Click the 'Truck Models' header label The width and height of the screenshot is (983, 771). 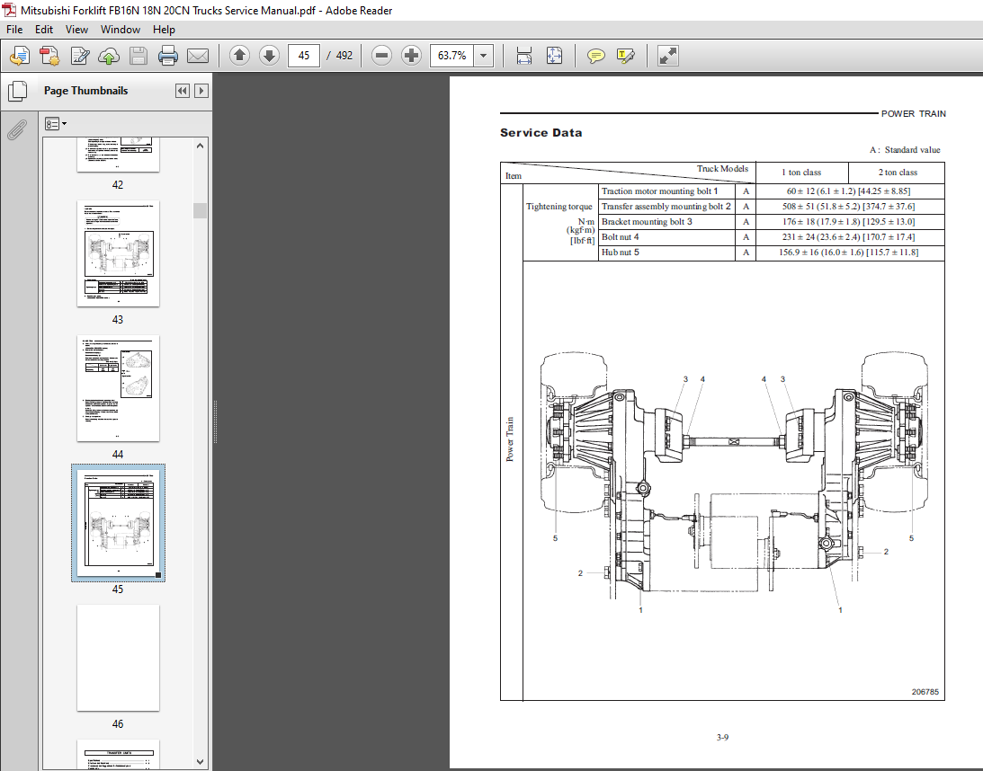point(722,168)
